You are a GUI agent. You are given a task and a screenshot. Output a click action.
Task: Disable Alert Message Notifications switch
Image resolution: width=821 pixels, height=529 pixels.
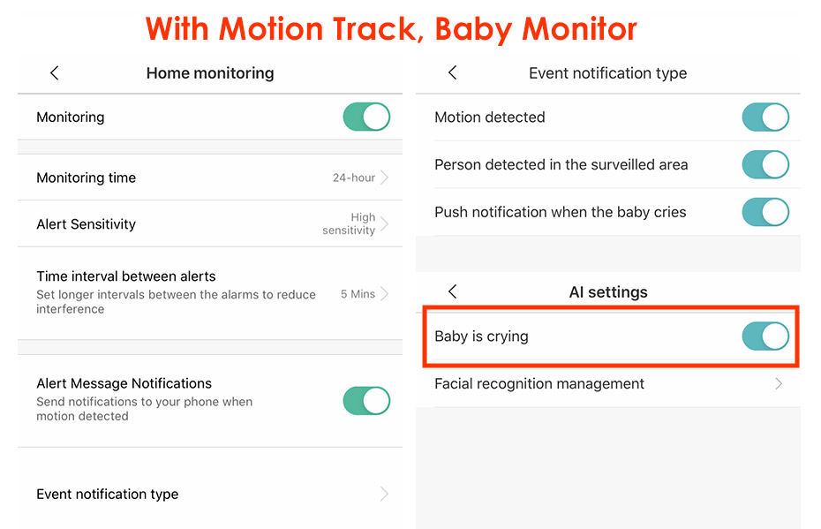(x=366, y=401)
